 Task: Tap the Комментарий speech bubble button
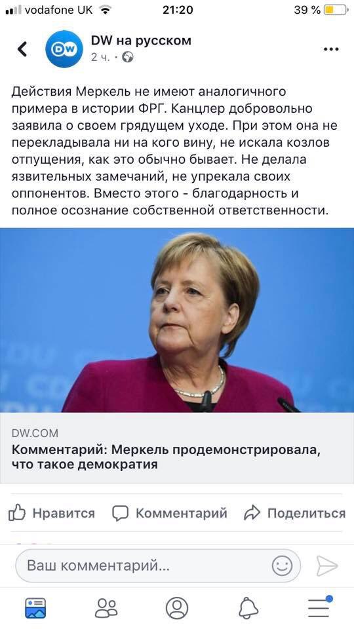pos(169,513)
